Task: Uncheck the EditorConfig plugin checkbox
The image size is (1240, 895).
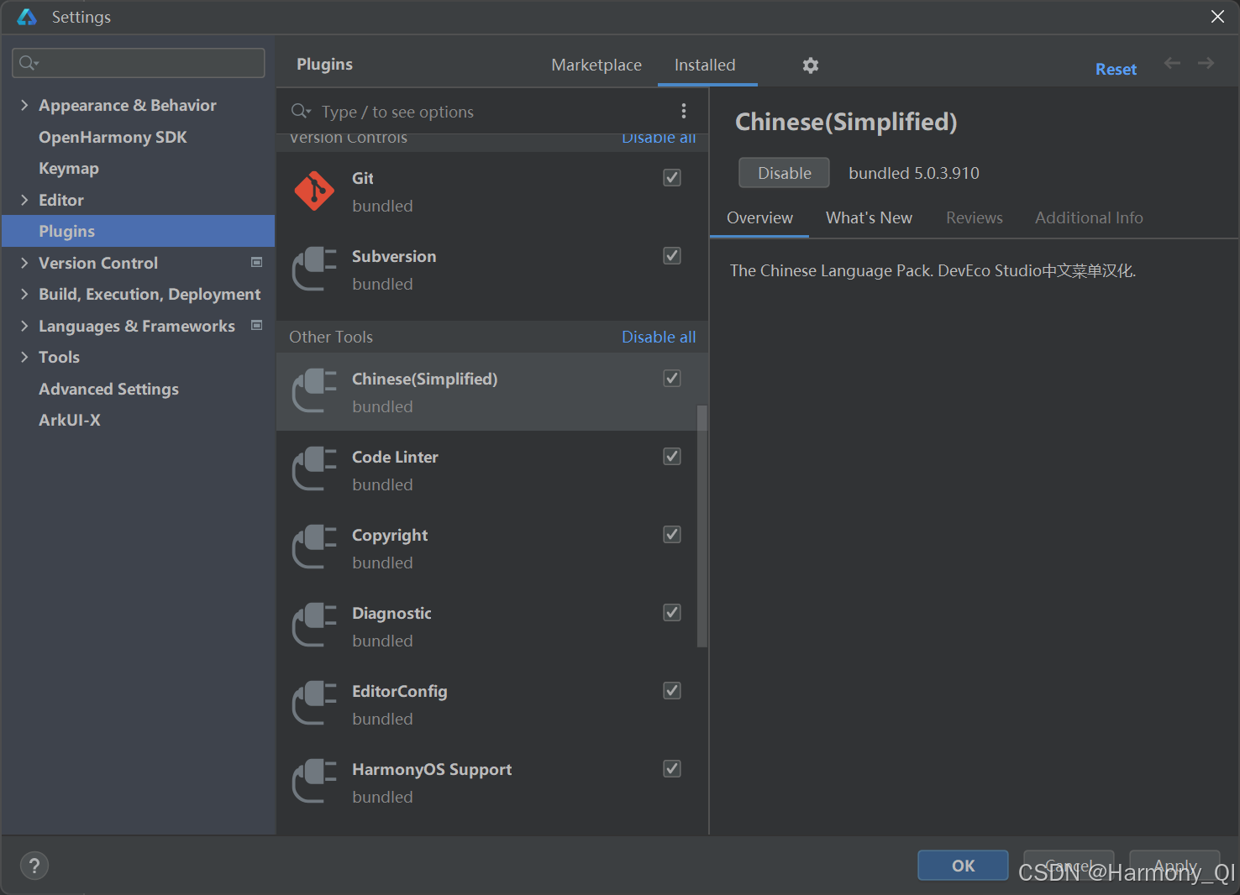Action: (x=672, y=690)
